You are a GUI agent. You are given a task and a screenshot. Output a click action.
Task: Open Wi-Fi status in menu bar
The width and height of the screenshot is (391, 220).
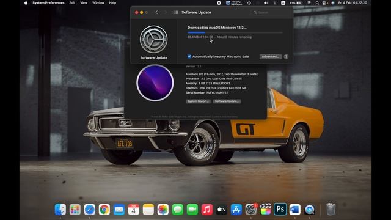tap(309, 2)
